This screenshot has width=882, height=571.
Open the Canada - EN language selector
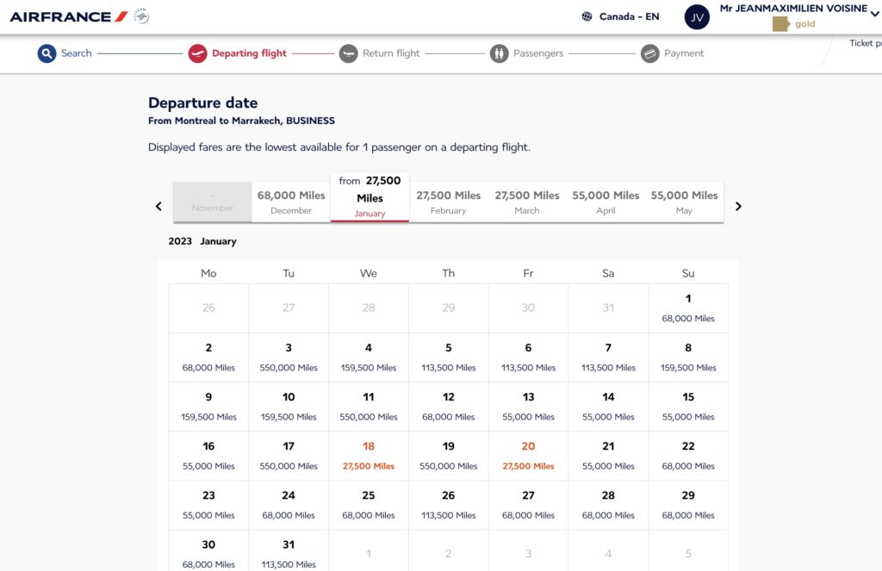coord(629,16)
